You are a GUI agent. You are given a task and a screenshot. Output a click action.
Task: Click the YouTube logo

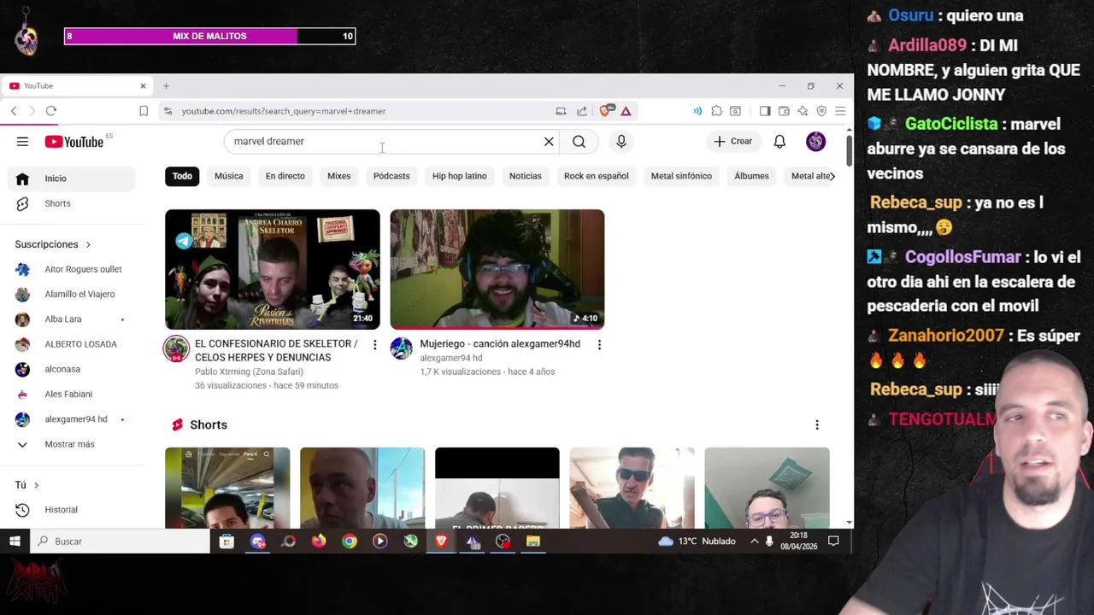pyautogui.click(x=74, y=142)
